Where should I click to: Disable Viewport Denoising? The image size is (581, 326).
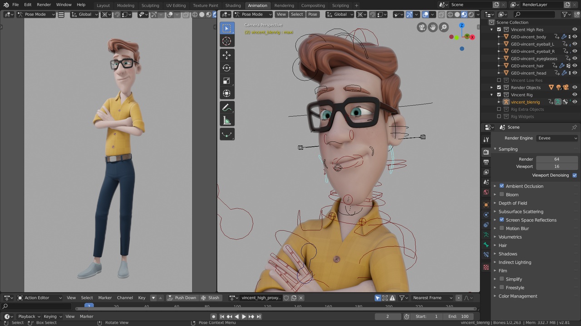575,175
